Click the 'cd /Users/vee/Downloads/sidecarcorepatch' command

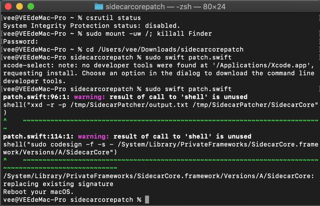[x=165, y=50]
